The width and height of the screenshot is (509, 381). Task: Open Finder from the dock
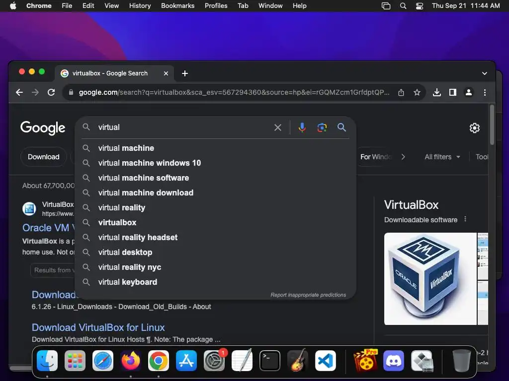pyautogui.click(x=47, y=361)
